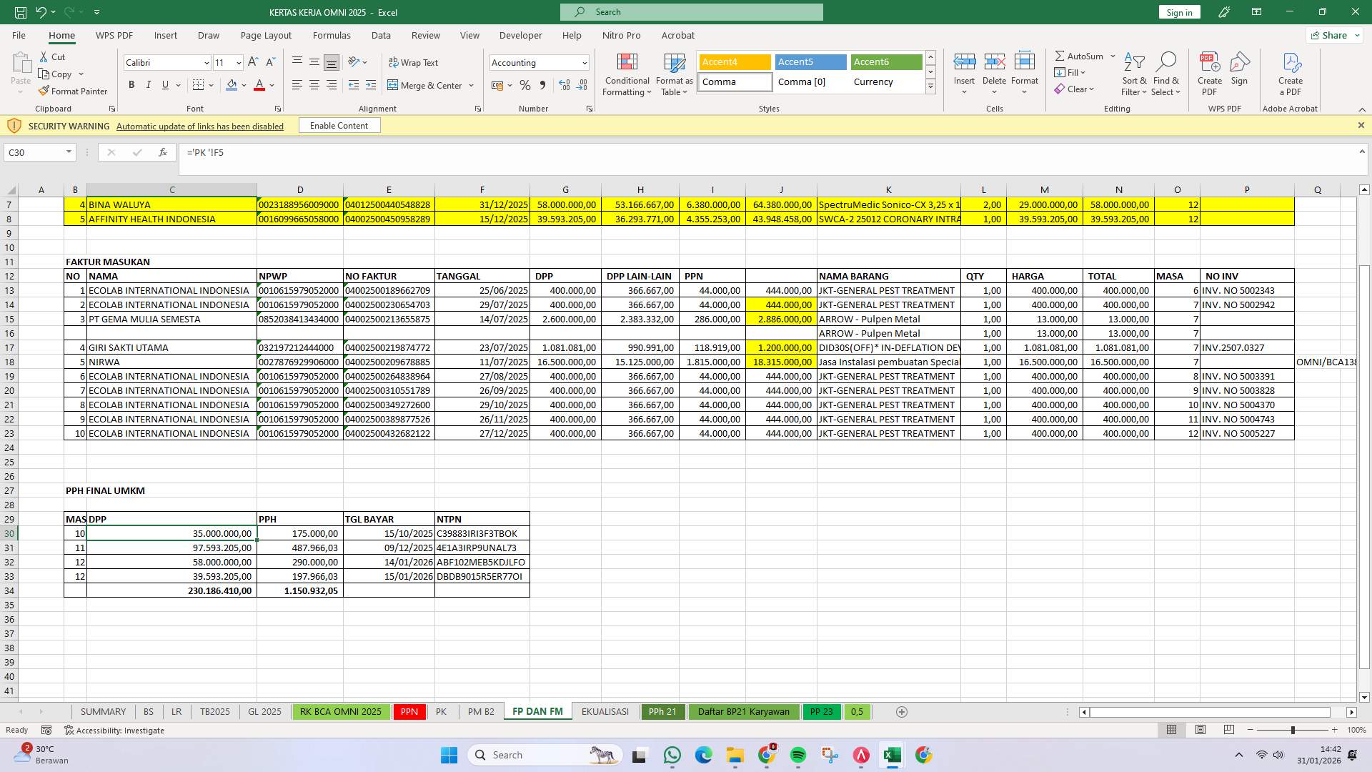
Task: Apply bold formatting to selection
Action: pos(131,84)
